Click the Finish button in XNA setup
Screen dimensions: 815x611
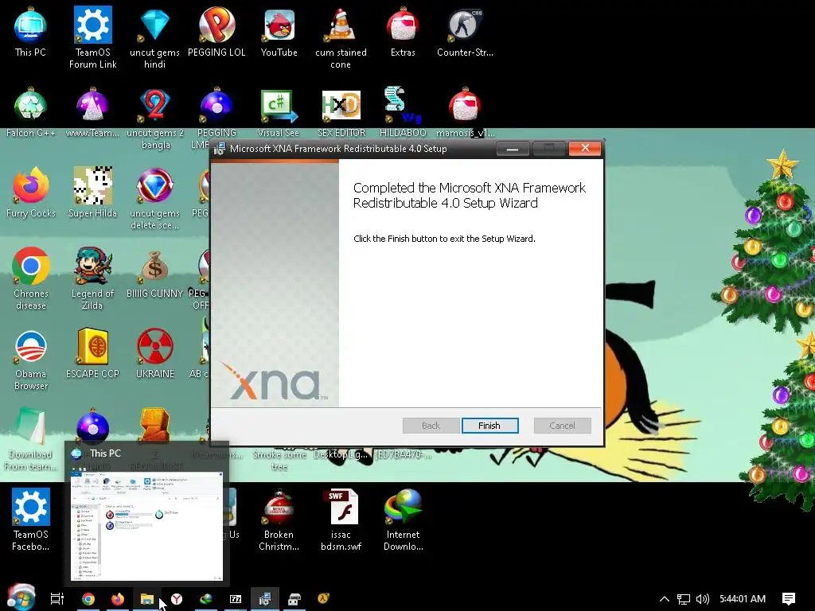click(489, 426)
